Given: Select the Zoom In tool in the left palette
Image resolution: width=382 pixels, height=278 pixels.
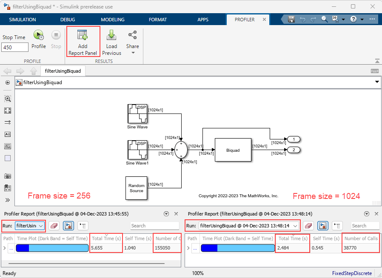Looking at the screenshot, I should coord(8,99).
